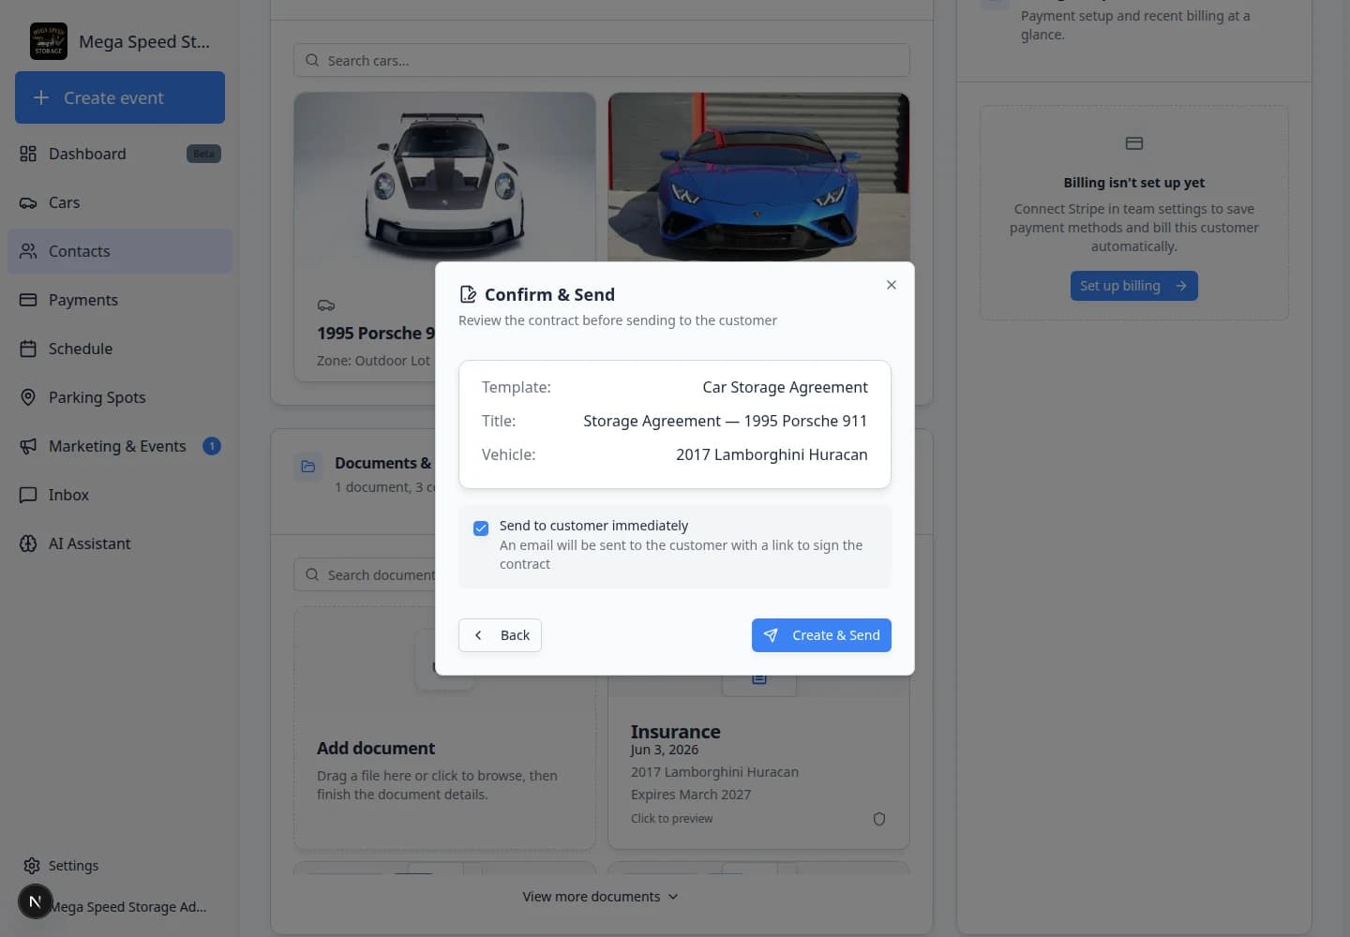1350x937 pixels.
Task: Click the card icon next to Payments
Action: point(28,300)
